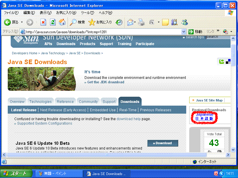Click the Edit document icon

point(152,23)
